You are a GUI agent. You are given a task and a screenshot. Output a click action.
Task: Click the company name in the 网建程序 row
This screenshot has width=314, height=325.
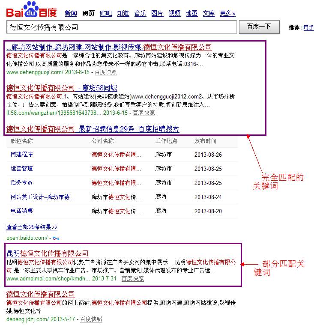click(x=117, y=155)
